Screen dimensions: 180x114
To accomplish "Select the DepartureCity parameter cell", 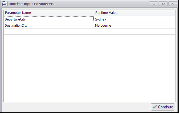I will click(x=49, y=19).
